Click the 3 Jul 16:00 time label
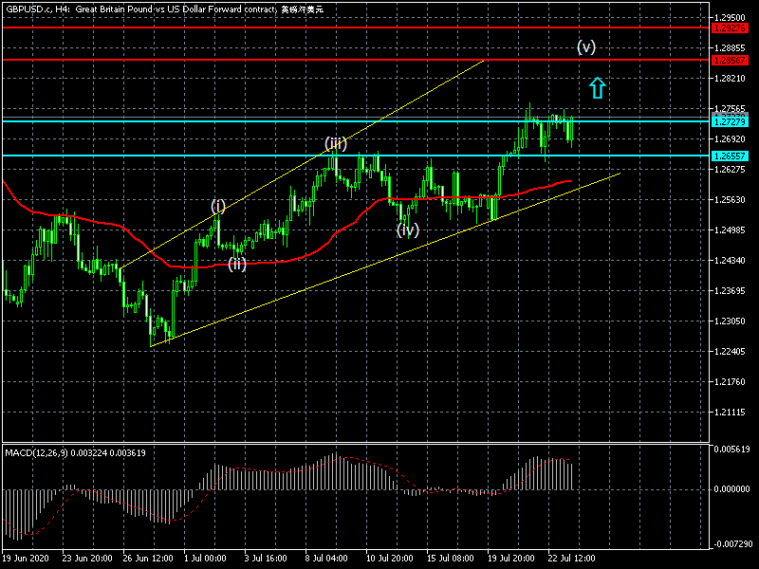The width and height of the screenshot is (759, 569). pos(266,558)
